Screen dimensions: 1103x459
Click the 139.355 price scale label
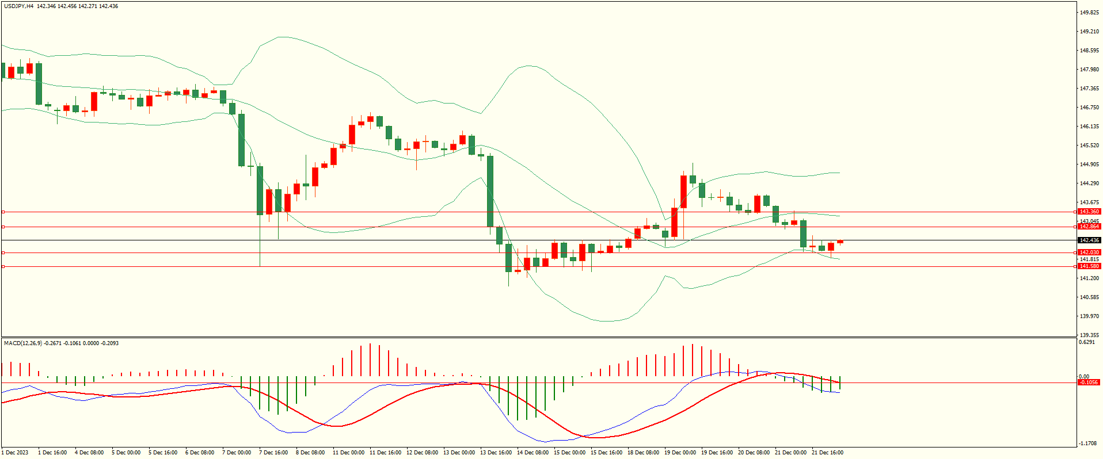click(x=1089, y=335)
